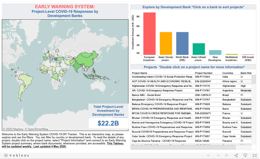This screenshot has width=260, height=159.
Task: Click the Cape Verde country cell
Action: (x=229, y=136)
